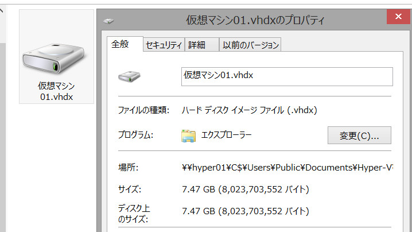The height and width of the screenshot is (232, 412).
Task: Click the エクスプローラー program name text
Action: click(x=227, y=136)
